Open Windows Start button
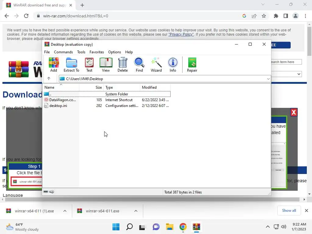The height and width of the screenshot is (234, 312). pos(116,227)
